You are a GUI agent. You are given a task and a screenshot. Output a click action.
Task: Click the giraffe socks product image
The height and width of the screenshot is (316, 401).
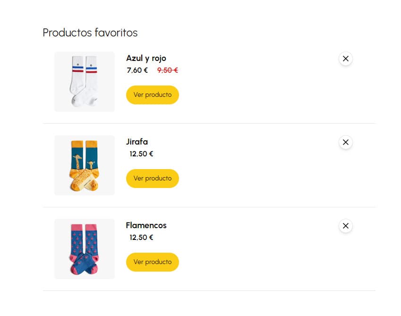pyautogui.click(x=85, y=165)
